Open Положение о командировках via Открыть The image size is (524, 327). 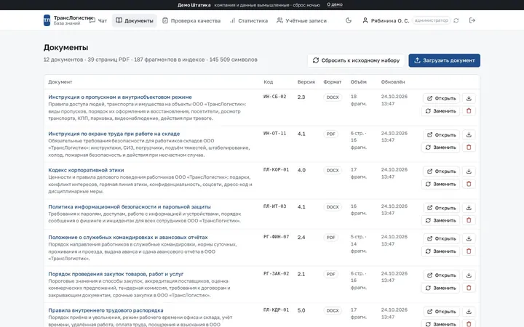[x=442, y=238]
